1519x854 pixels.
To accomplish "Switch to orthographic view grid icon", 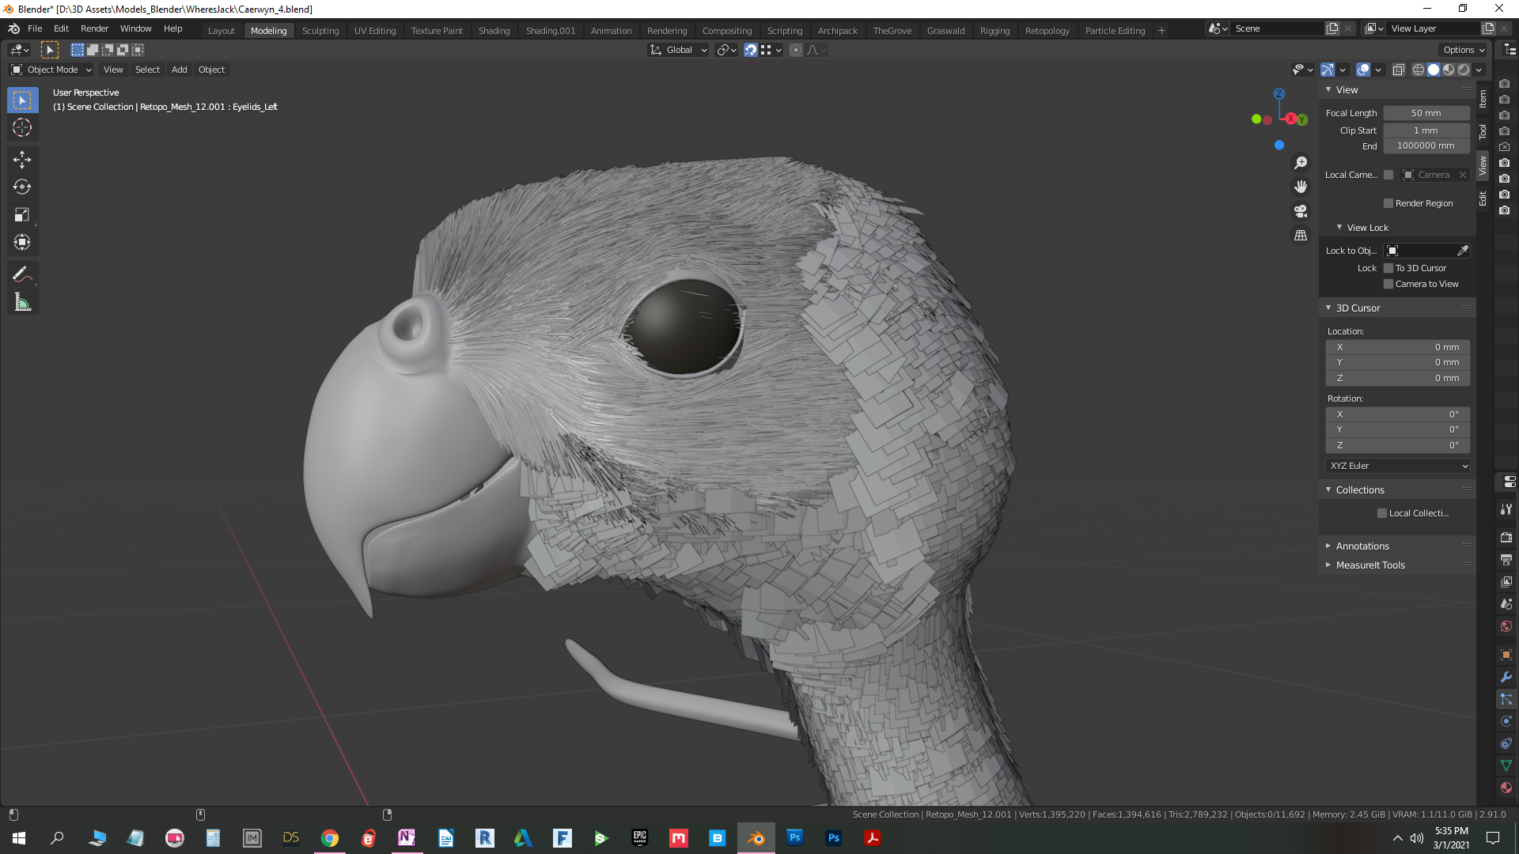I will point(1301,236).
